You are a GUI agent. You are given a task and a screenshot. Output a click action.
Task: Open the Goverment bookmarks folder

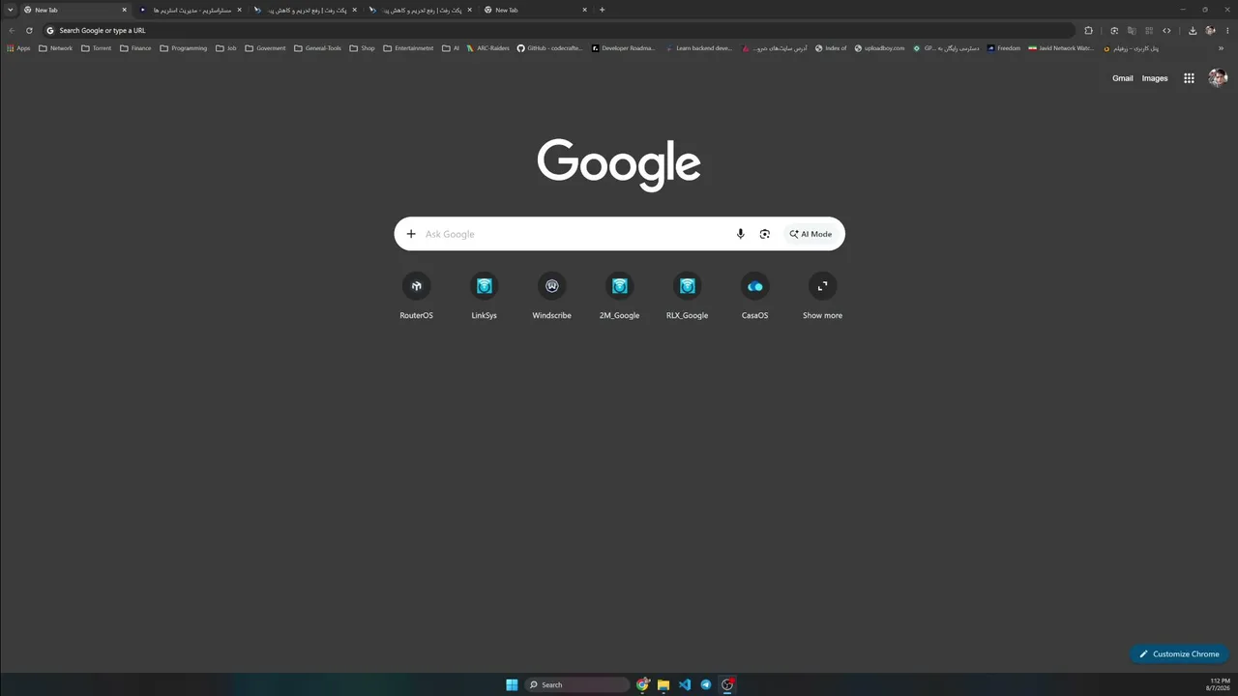265,48
